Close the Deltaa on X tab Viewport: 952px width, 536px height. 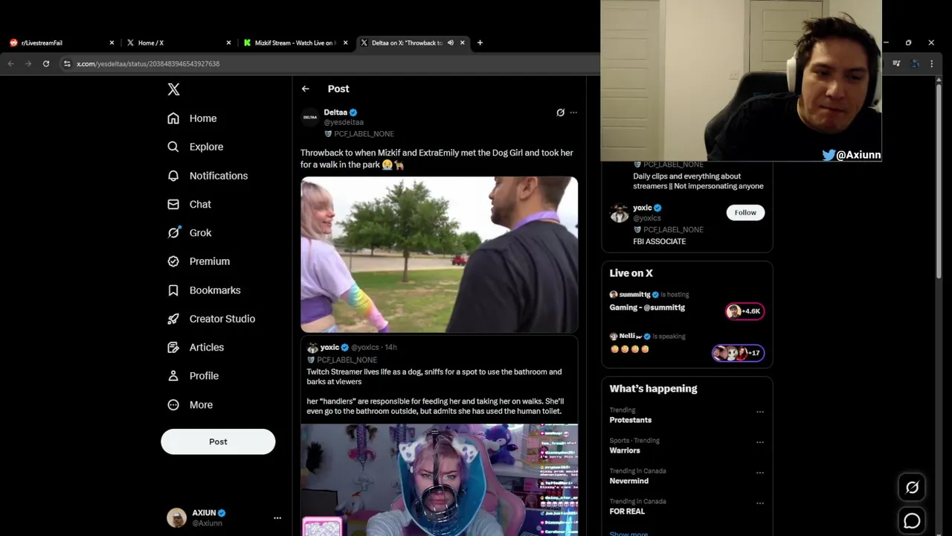click(x=463, y=43)
